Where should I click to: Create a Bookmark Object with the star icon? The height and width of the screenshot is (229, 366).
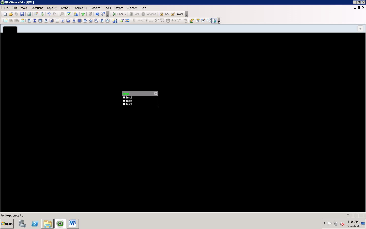point(91,21)
